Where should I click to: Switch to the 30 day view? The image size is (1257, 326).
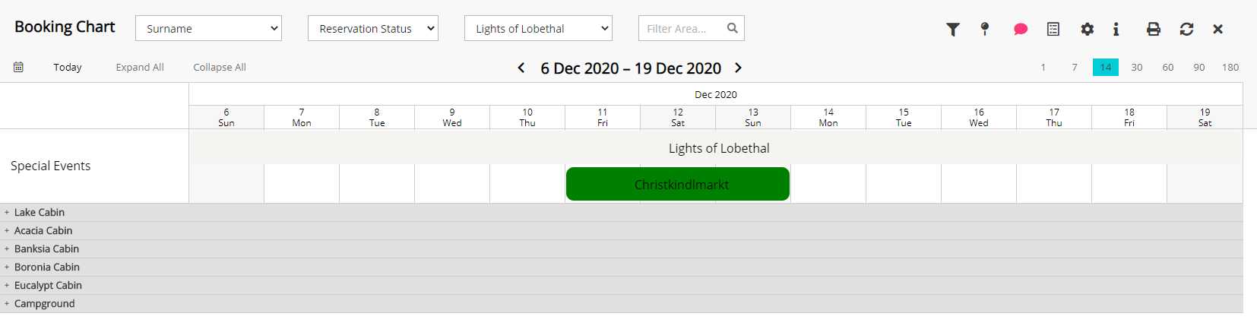tap(1137, 67)
